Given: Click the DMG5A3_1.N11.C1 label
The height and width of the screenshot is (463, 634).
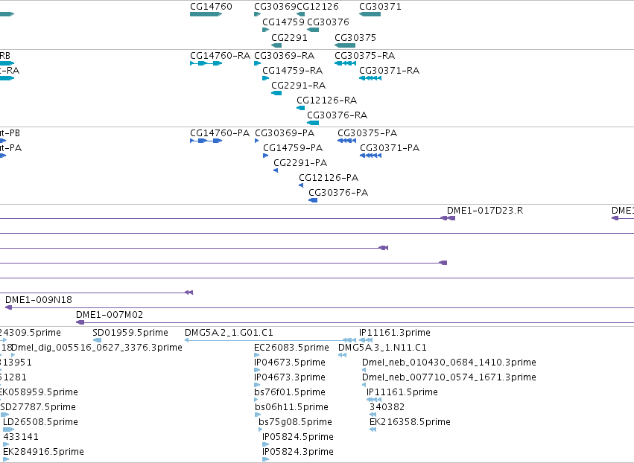Looking at the screenshot, I should tap(382, 348).
